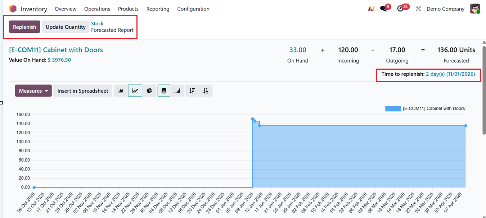Screen dimensions: 486x218
Task: Open the Configuration menu
Action: (193, 9)
